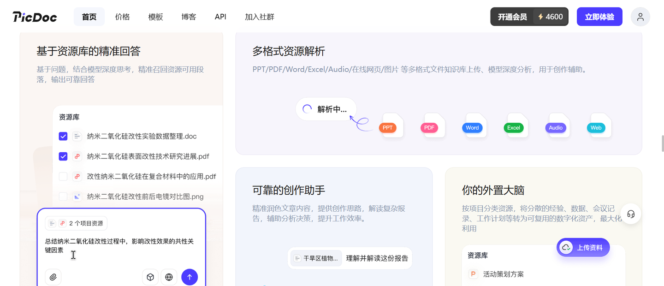Click the loading spinner in 解析中 bubble
664x286 pixels.
click(307, 109)
